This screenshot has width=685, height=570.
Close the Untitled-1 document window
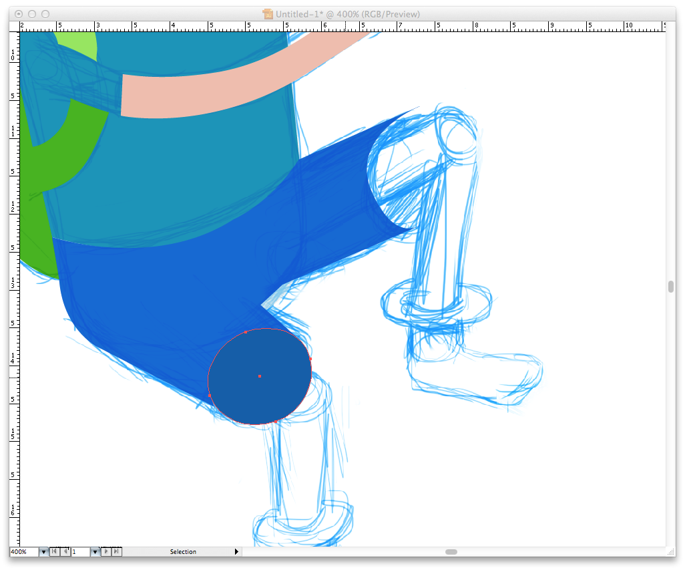pyautogui.click(x=18, y=14)
